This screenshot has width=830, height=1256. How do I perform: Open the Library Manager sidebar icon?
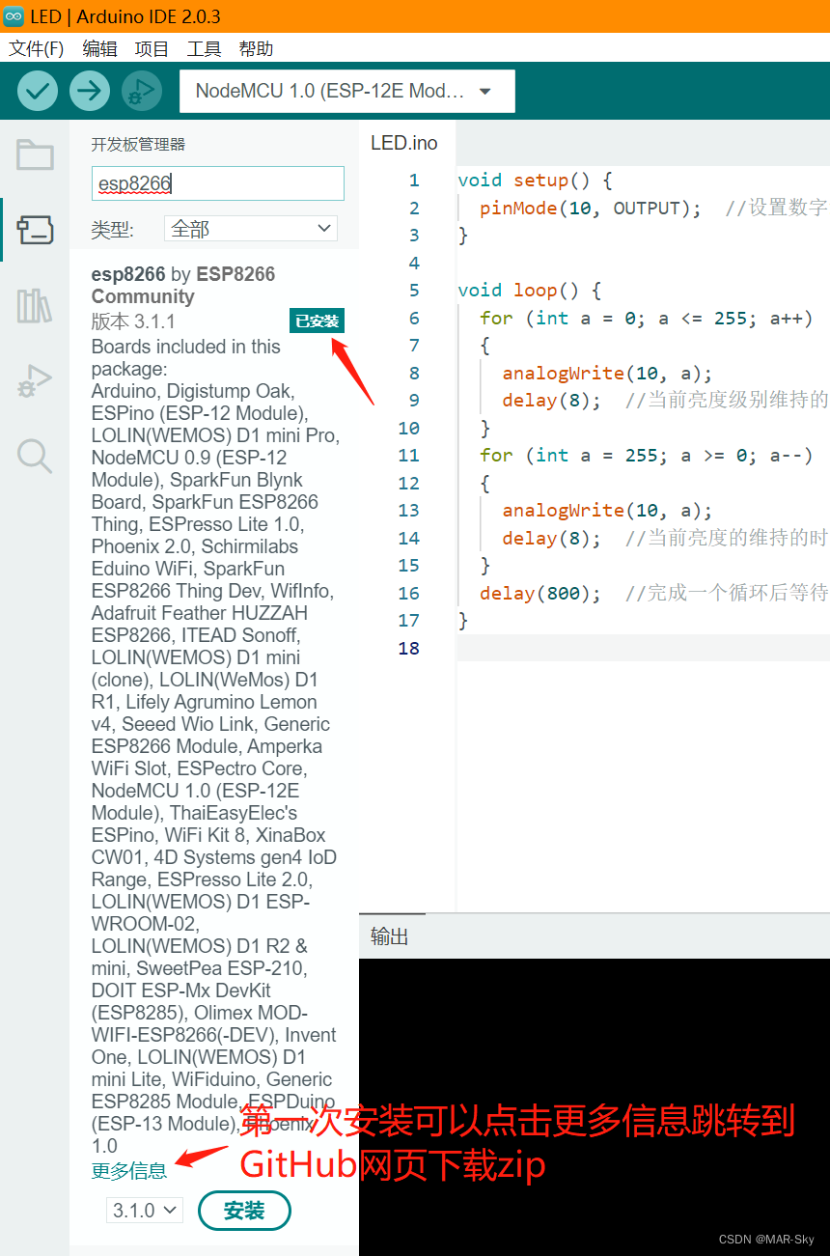(35, 306)
